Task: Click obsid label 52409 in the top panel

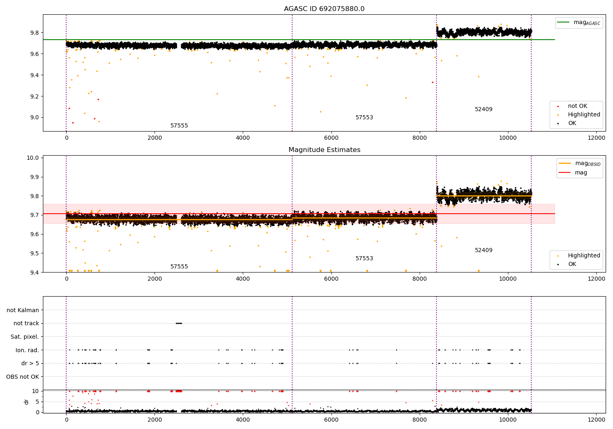Action: coord(483,109)
